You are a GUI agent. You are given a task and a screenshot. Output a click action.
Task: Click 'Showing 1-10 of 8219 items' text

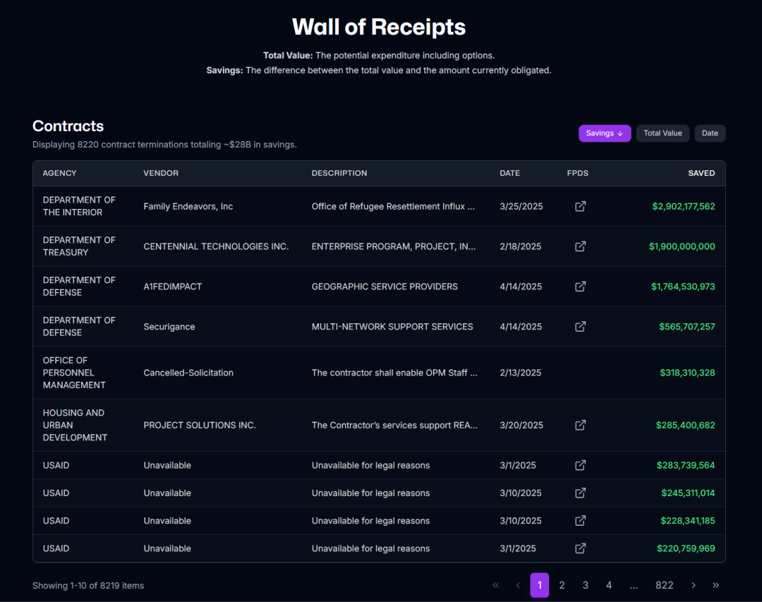click(88, 586)
